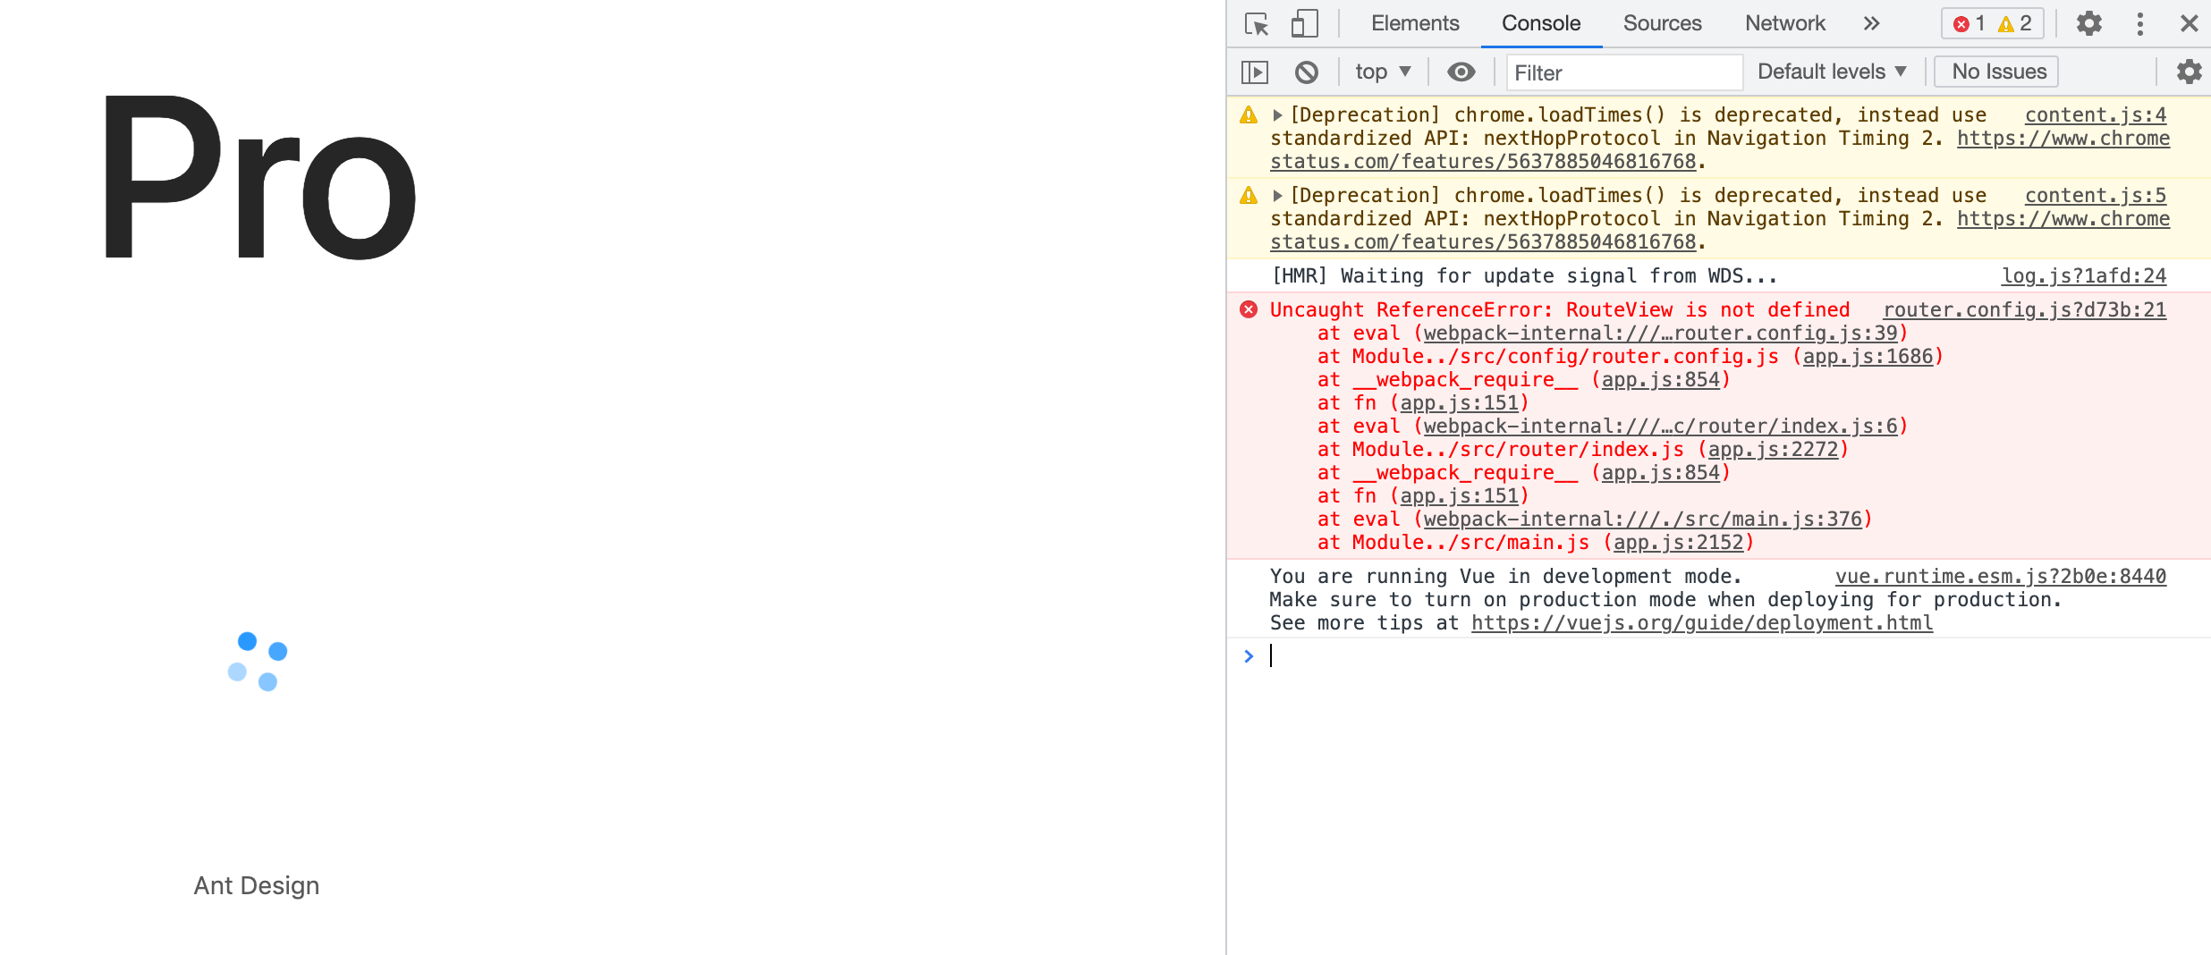Image resolution: width=2211 pixels, height=955 pixels.
Task: Open the router.config.js?d73b:21 source link
Action: tap(2024, 310)
